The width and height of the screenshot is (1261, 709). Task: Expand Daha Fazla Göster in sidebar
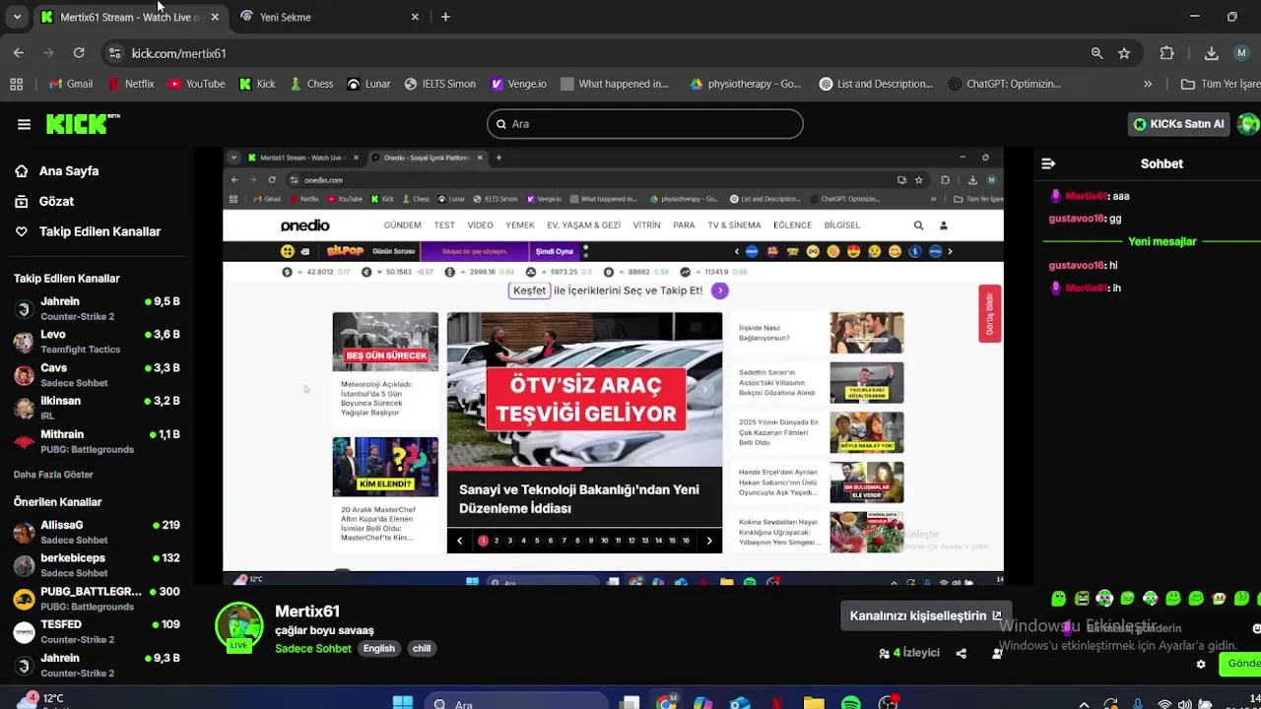(x=53, y=475)
